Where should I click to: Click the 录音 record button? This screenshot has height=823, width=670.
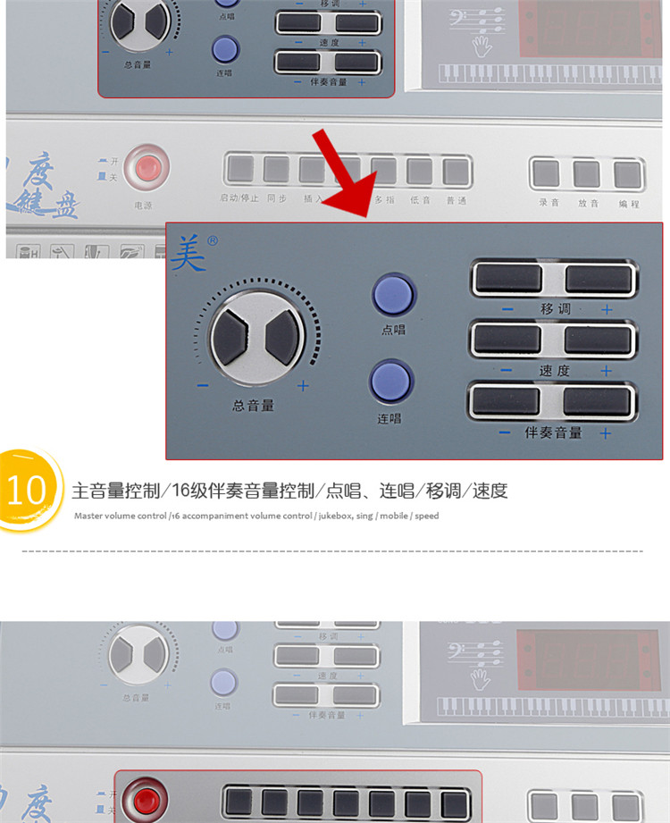tap(546, 173)
